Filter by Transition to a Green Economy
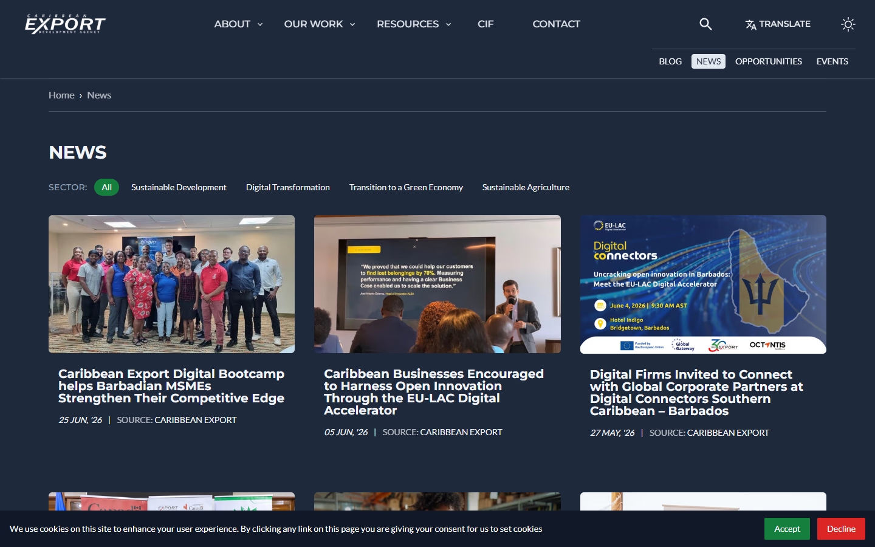 click(x=406, y=187)
